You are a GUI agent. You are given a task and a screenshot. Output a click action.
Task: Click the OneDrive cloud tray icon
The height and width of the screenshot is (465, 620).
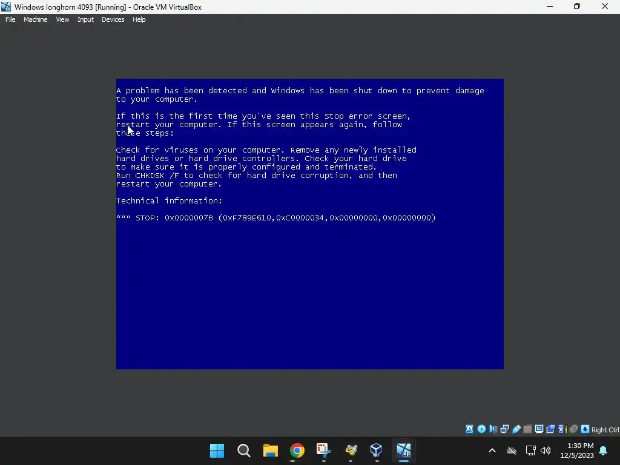tap(512, 450)
